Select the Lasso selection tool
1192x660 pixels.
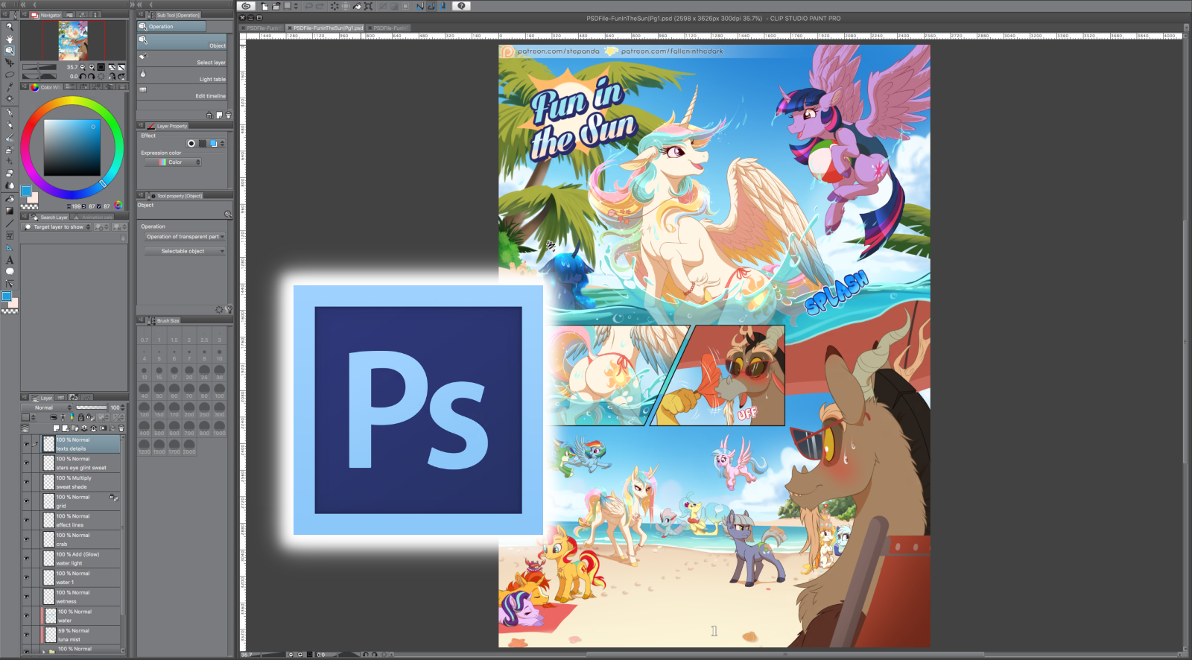point(10,75)
